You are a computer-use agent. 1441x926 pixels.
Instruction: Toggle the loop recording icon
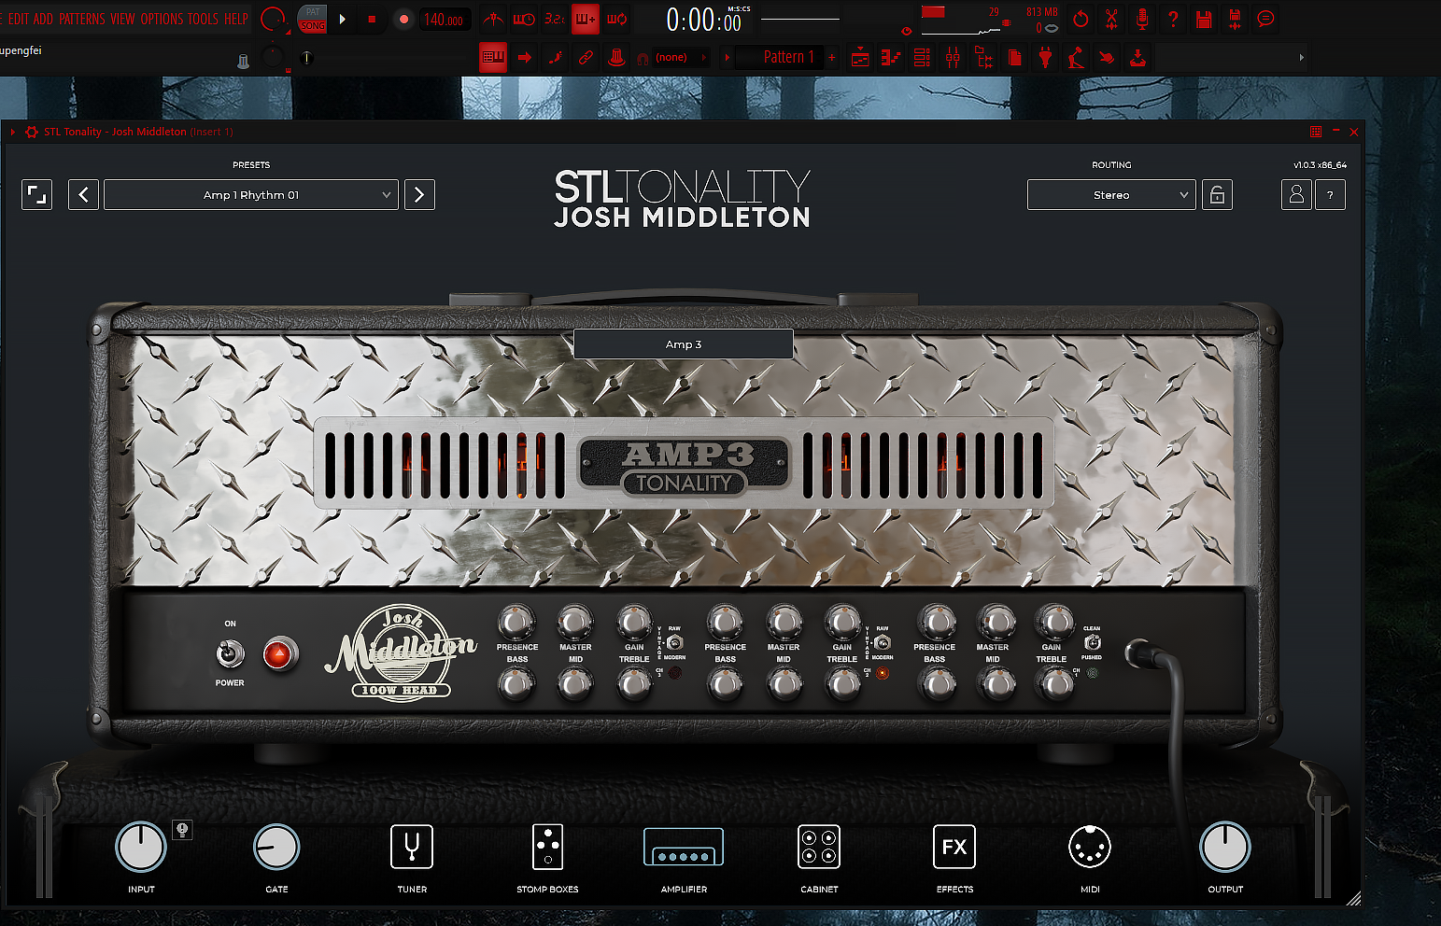(616, 19)
